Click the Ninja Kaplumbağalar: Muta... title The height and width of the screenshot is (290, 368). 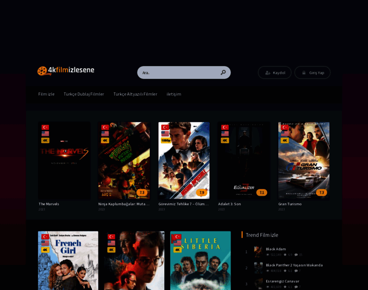(123, 204)
